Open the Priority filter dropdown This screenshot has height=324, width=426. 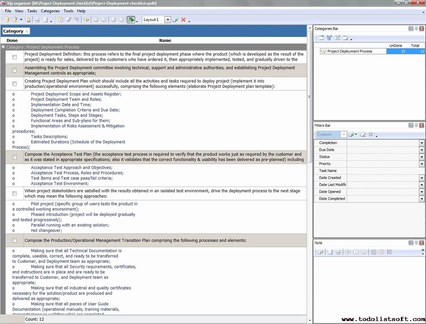tap(422, 164)
